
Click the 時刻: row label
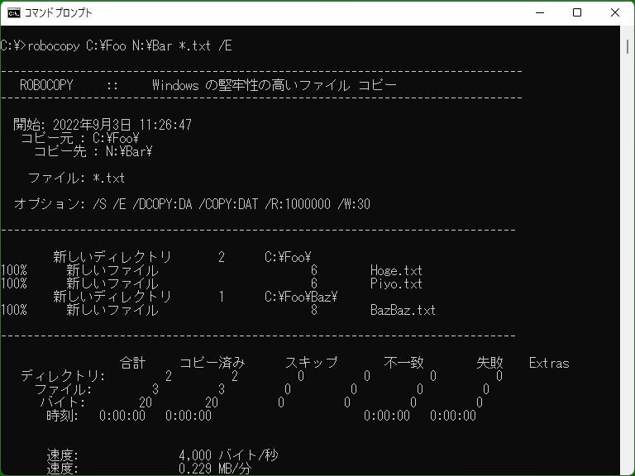click(63, 416)
